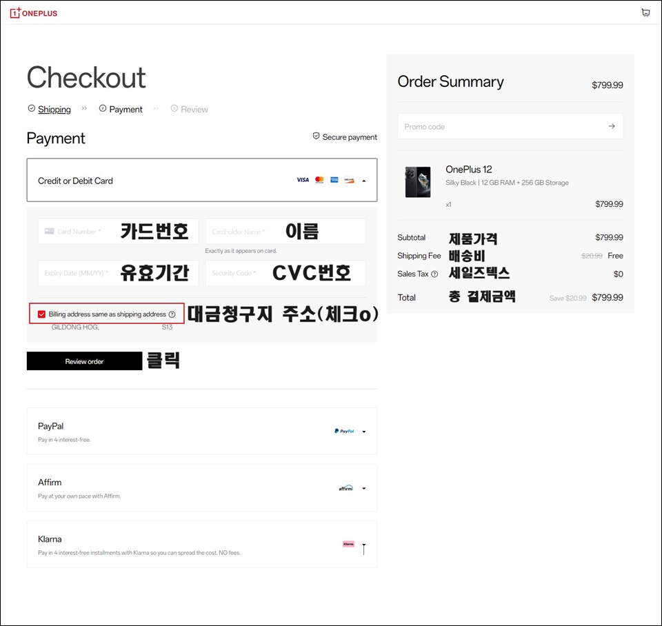Screen dimensions: 662x626
Task: Click the Secure payment shield icon
Action: click(316, 136)
